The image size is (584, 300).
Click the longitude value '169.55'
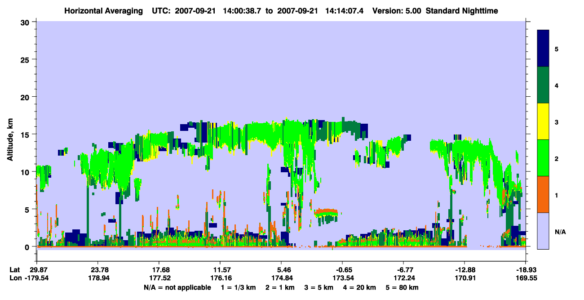(526, 278)
